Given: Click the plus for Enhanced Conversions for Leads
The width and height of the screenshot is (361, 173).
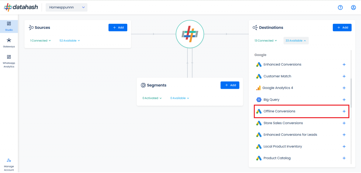Looking at the screenshot, I should [344, 135].
